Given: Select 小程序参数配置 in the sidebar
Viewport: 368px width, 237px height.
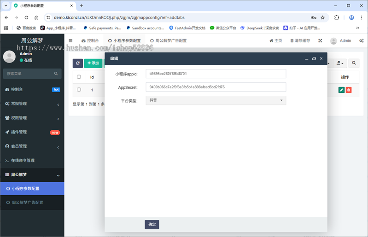Looking at the screenshot, I should [x=32, y=189].
